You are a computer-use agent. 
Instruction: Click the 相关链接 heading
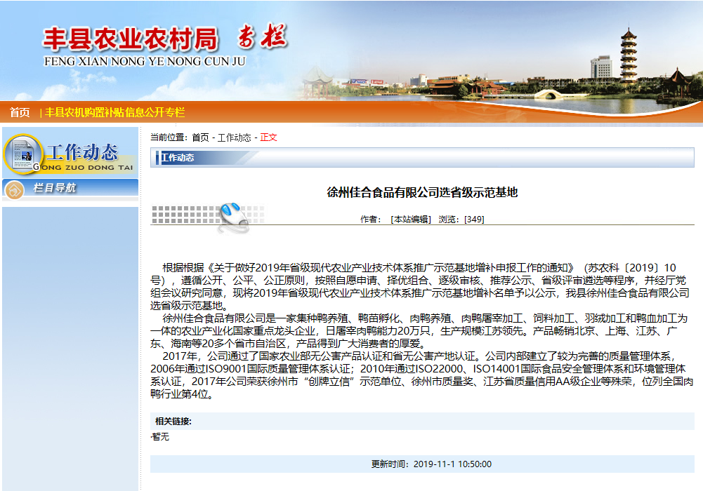coord(173,421)
